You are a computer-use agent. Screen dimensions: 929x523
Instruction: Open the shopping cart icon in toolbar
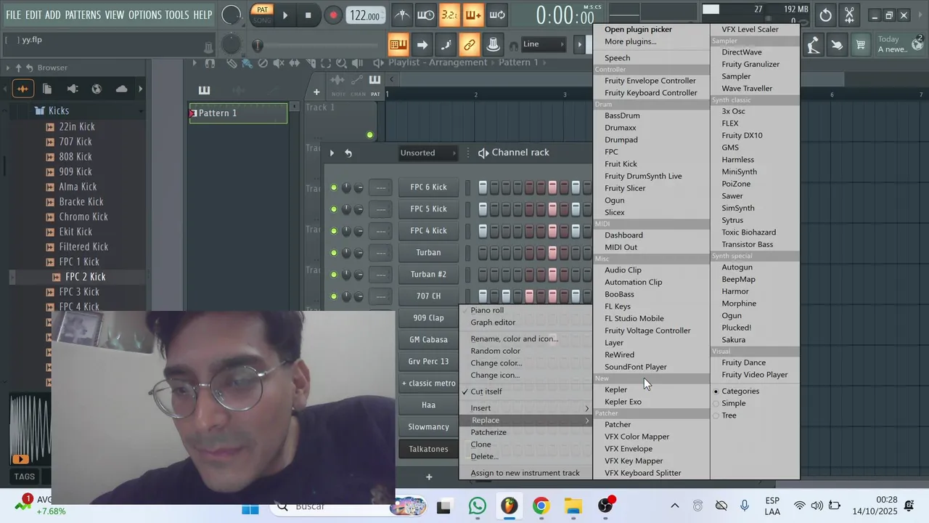(x=860, y=45)
